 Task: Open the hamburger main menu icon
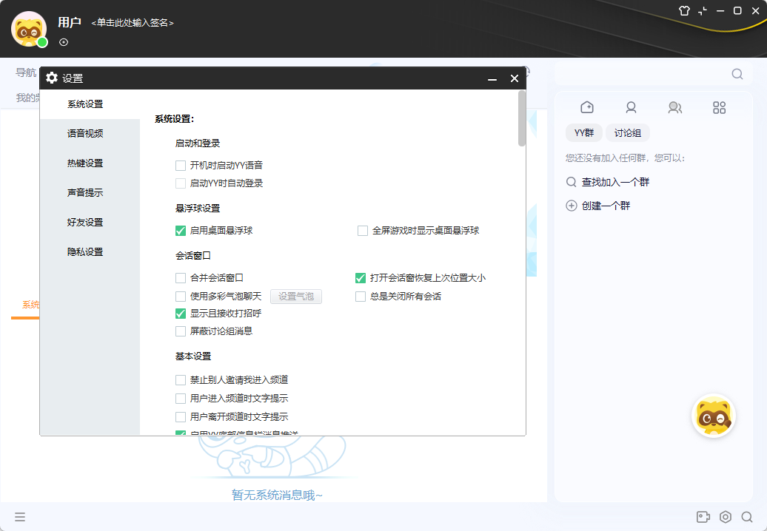tap(20, 517)
